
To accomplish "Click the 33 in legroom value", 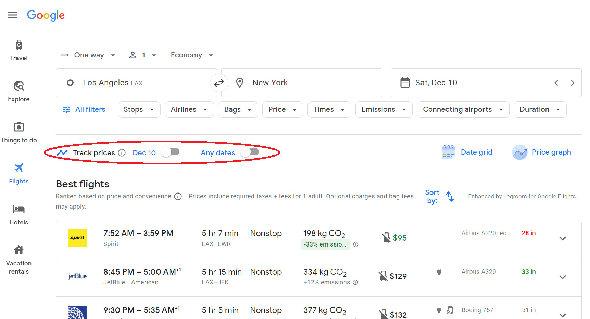I will 529,272.
